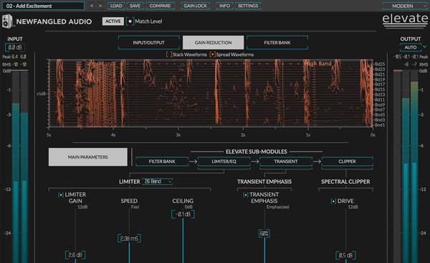Click the input gain 0.0 dB field
The width and height of the screenshot is (430, 263).
click(15, 47)
